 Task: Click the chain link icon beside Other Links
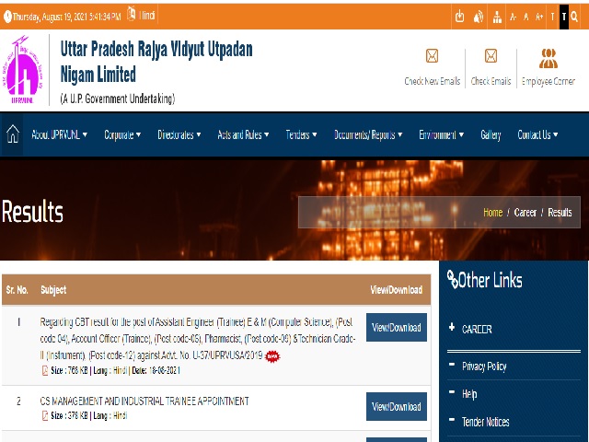click(452, 279)
